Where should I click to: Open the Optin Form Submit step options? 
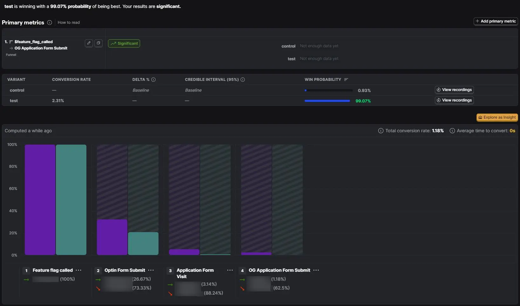tap(151, 270)
